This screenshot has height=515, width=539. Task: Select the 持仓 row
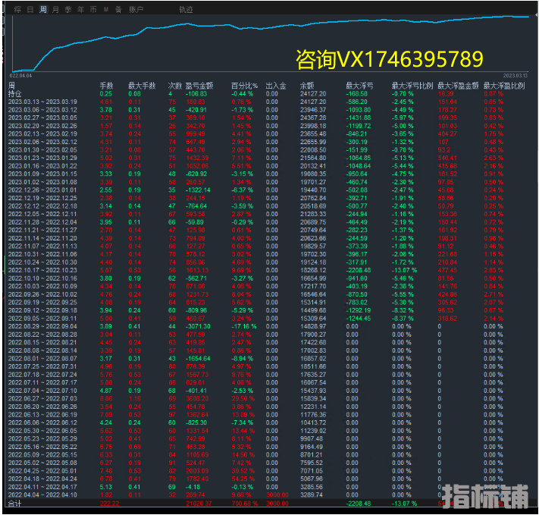pyautogui.click(x=15, y=94)
